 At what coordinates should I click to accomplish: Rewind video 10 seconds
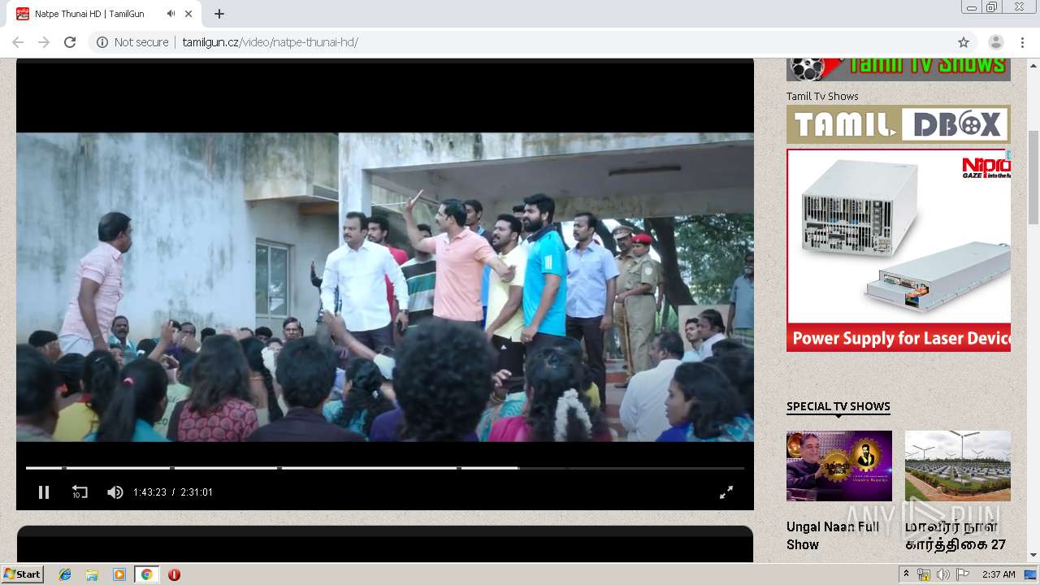tap(80, 492)
